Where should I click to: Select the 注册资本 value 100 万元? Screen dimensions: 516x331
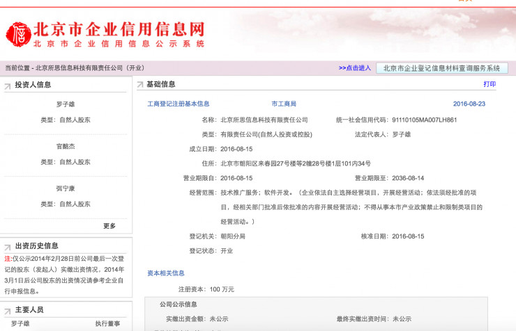pyautogui.click(x=222, y=289)
